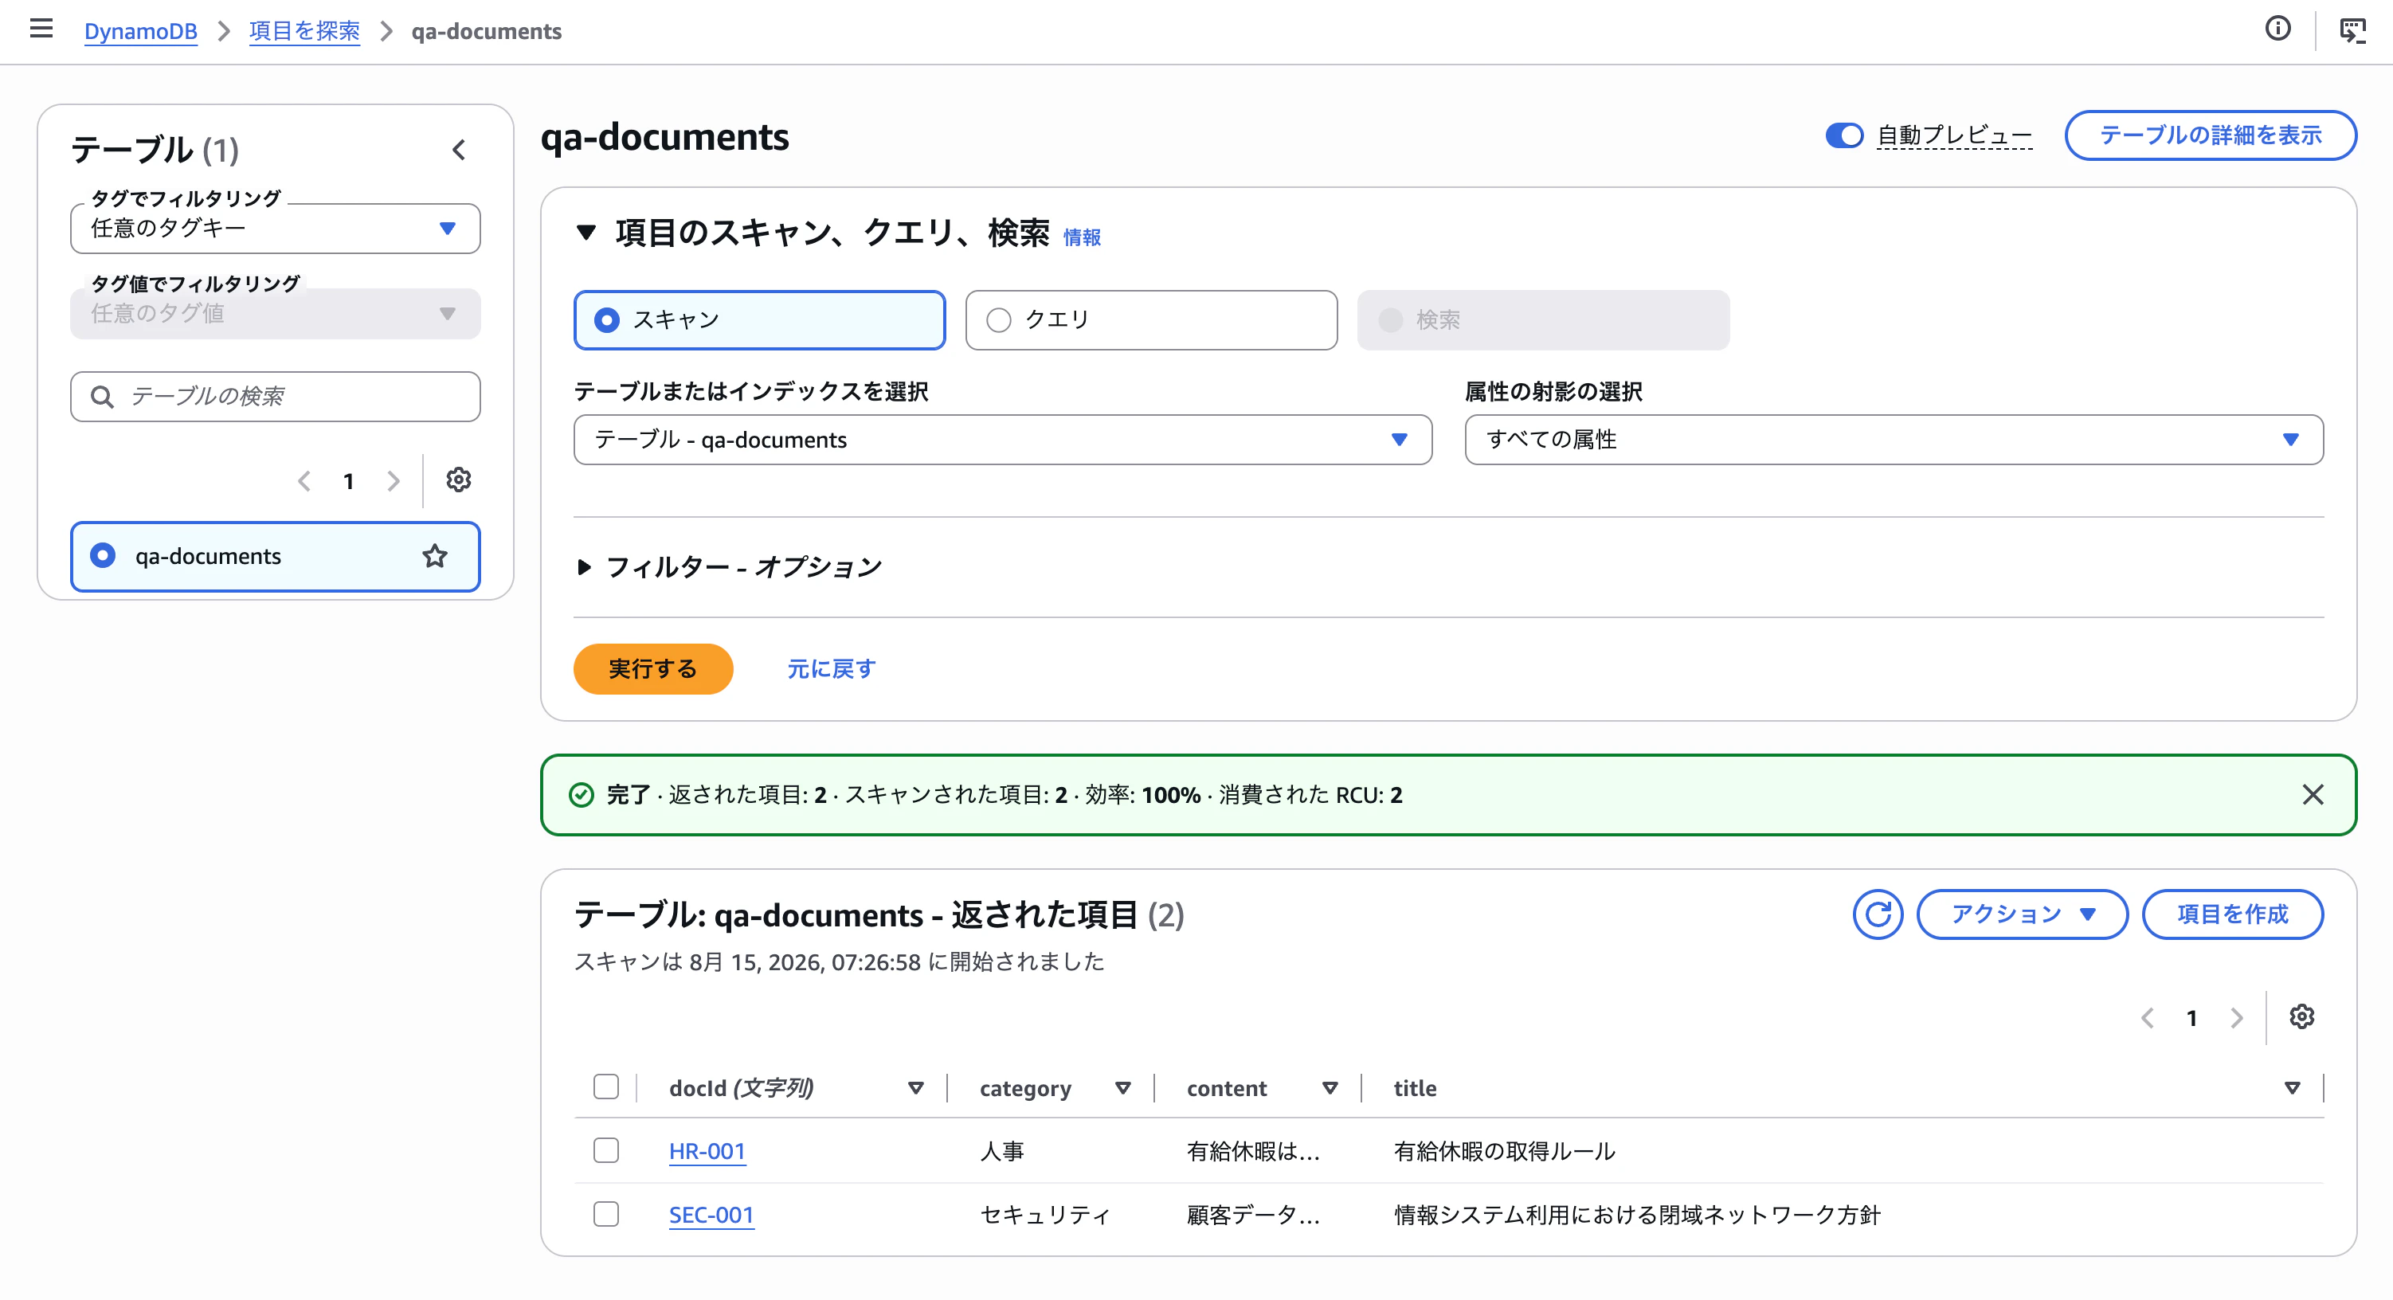Screen dimensions: 2393x1300
Task: Sort by docId column arrow
Action: 916,1088
